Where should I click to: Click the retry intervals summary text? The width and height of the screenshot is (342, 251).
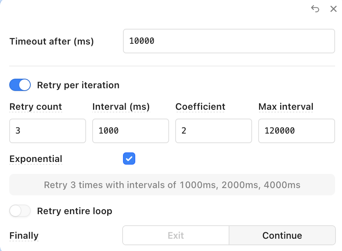coord(172,185)
